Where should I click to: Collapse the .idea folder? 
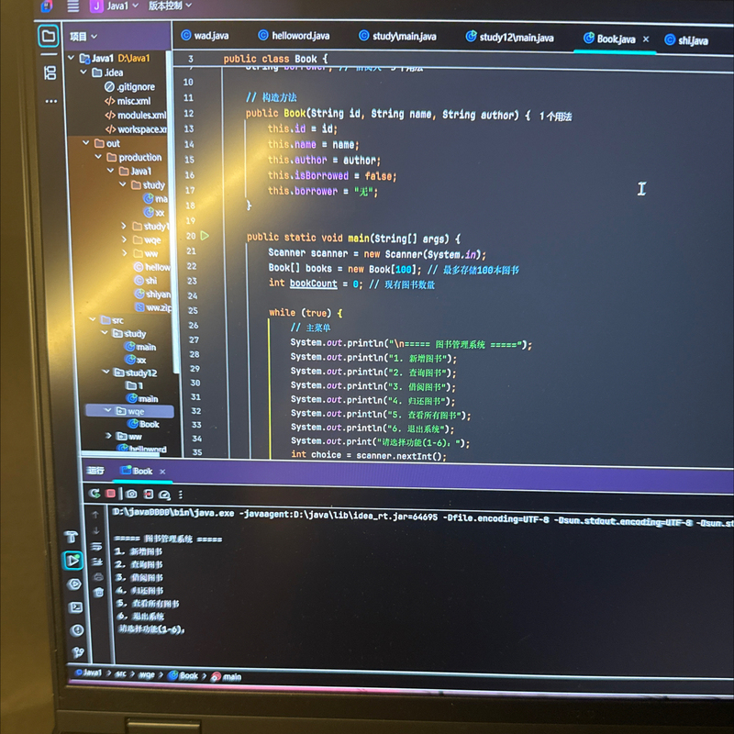click(x=83, y=72)
